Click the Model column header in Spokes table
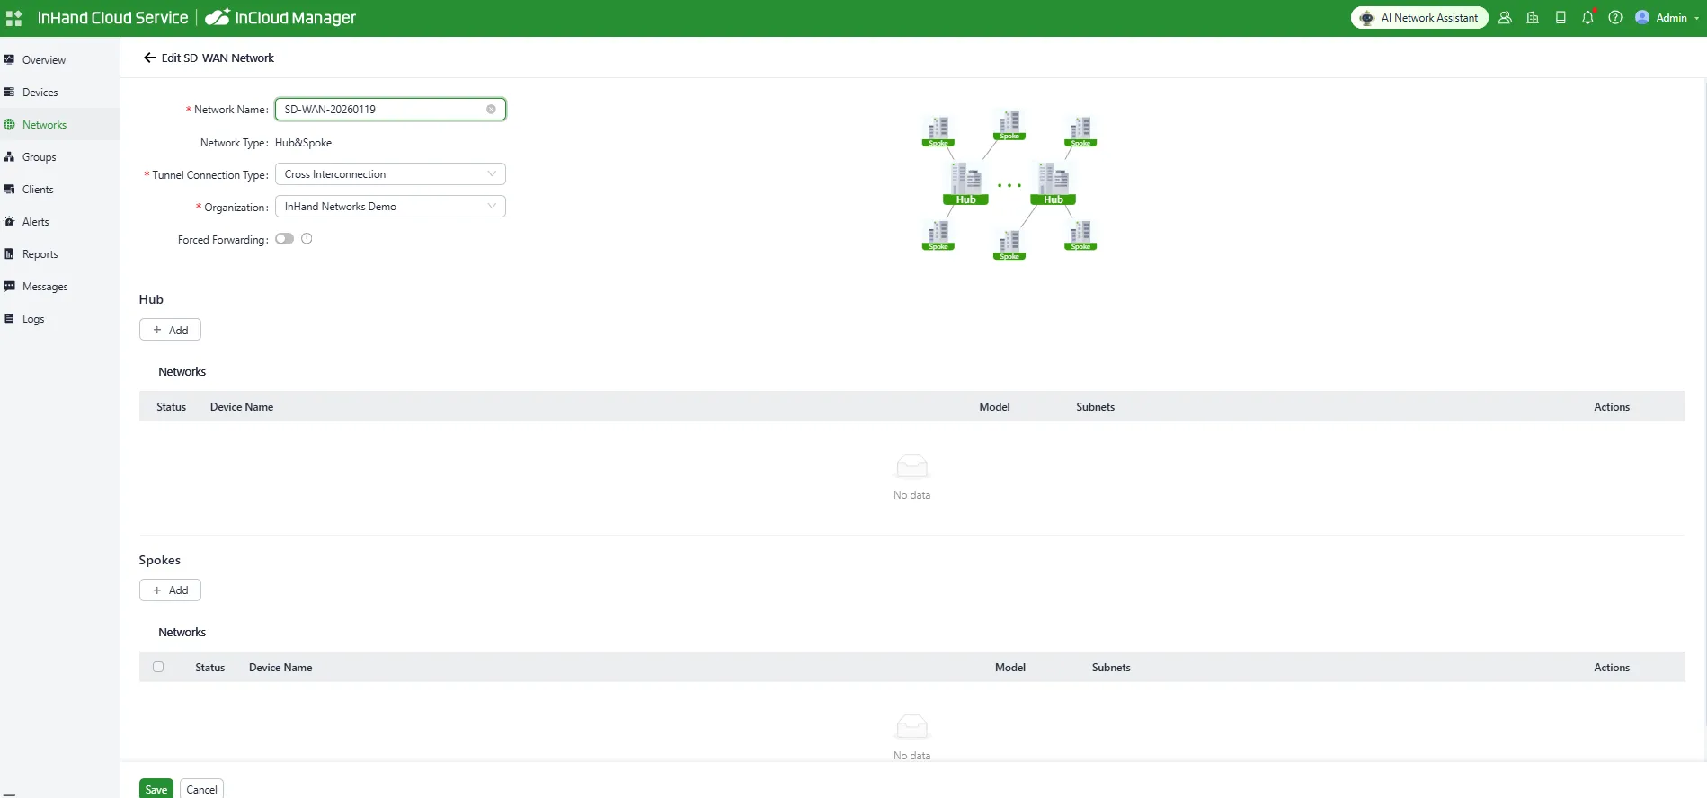The height and width of the screenshot is (798, 1707). [1010, 668]
